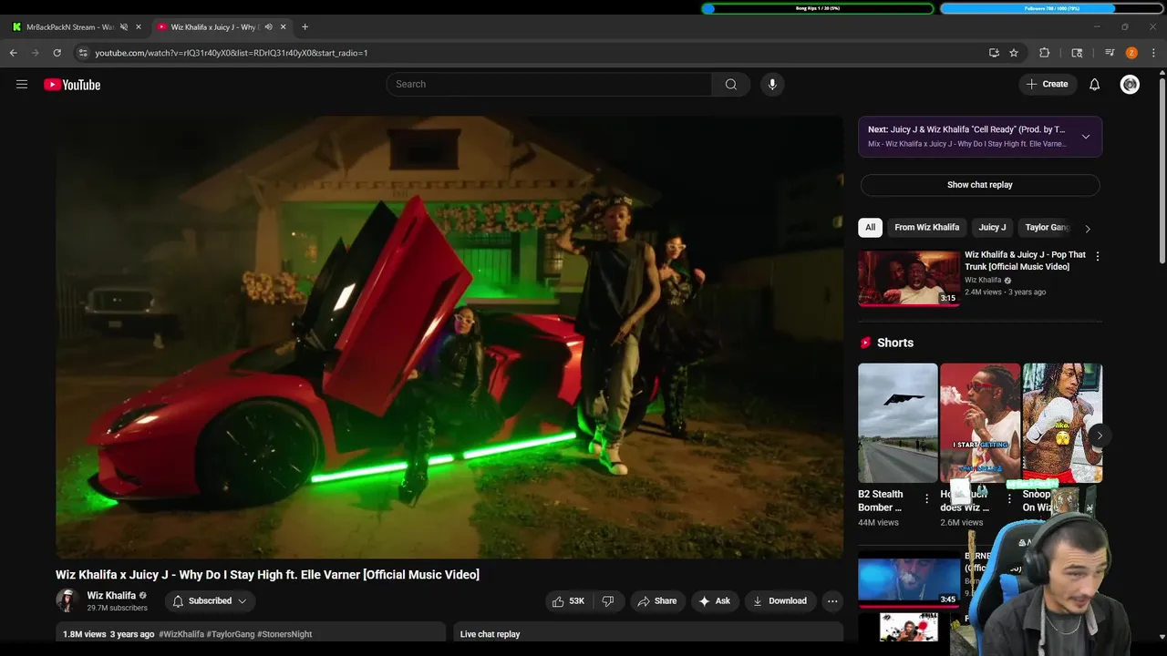Open more actions ellipsis under the video
Viewport: 1167px width, 656px height.
click(831, 600)
